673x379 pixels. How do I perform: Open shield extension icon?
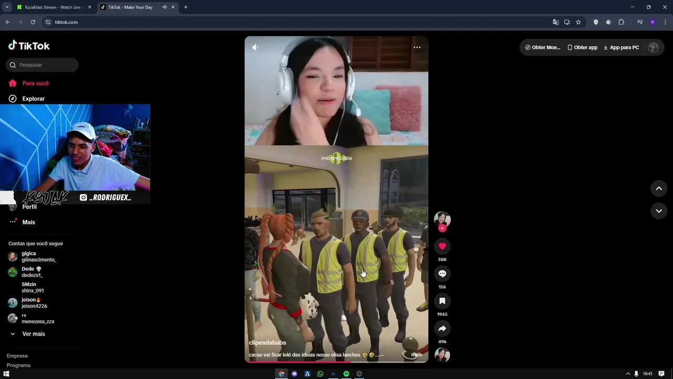(596, 22)
